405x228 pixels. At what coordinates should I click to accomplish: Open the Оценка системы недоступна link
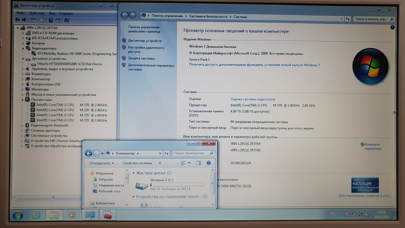coord(253,99)
